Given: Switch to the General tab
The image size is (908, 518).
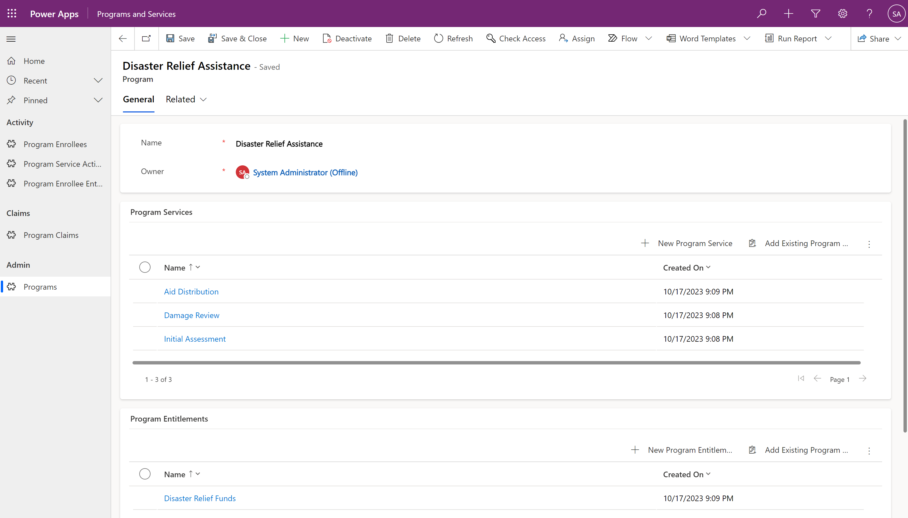Looking at the screenshot, I should click(x=138, y=99).
